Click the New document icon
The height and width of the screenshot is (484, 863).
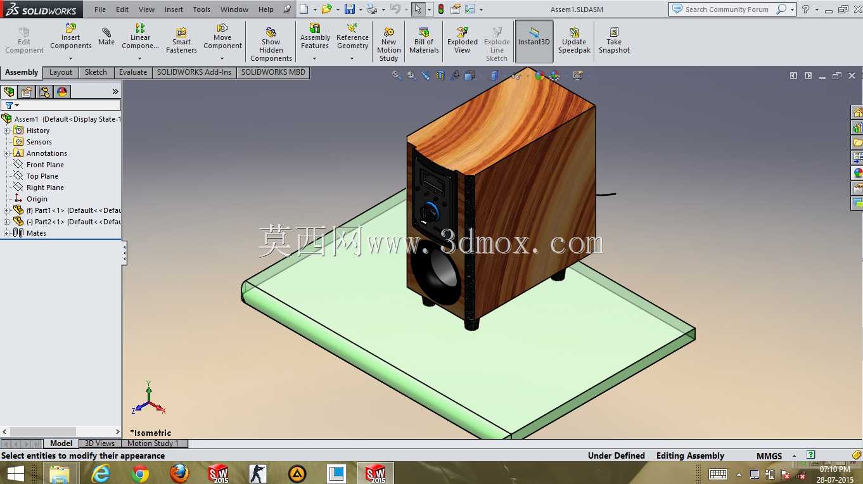(x=305, y=9)
